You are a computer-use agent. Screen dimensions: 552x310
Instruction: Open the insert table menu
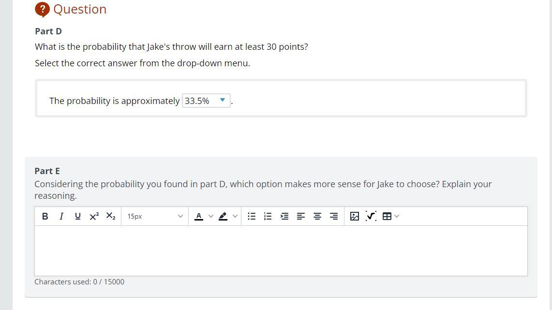(x=390, y=216)
